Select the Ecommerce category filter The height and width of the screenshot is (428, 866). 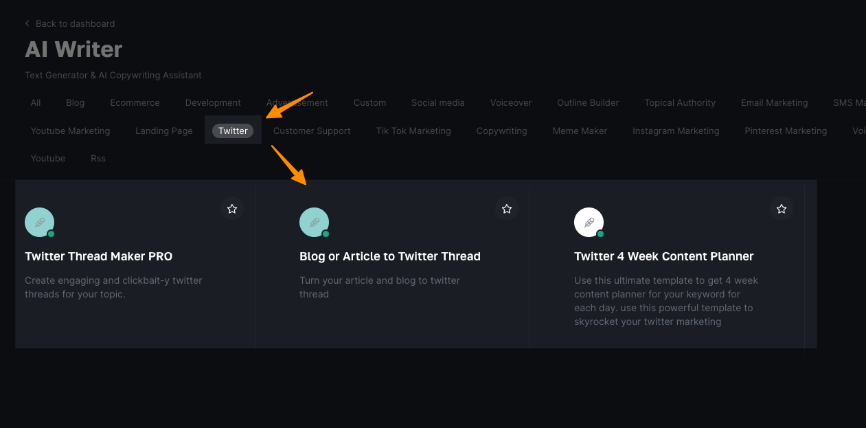coord(135,102)
